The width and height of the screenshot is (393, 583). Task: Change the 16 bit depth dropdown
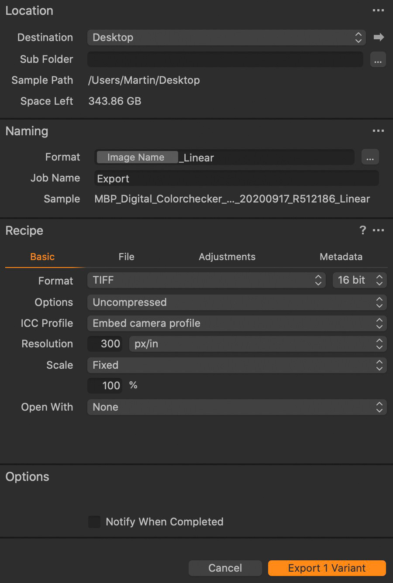(359, 280)
